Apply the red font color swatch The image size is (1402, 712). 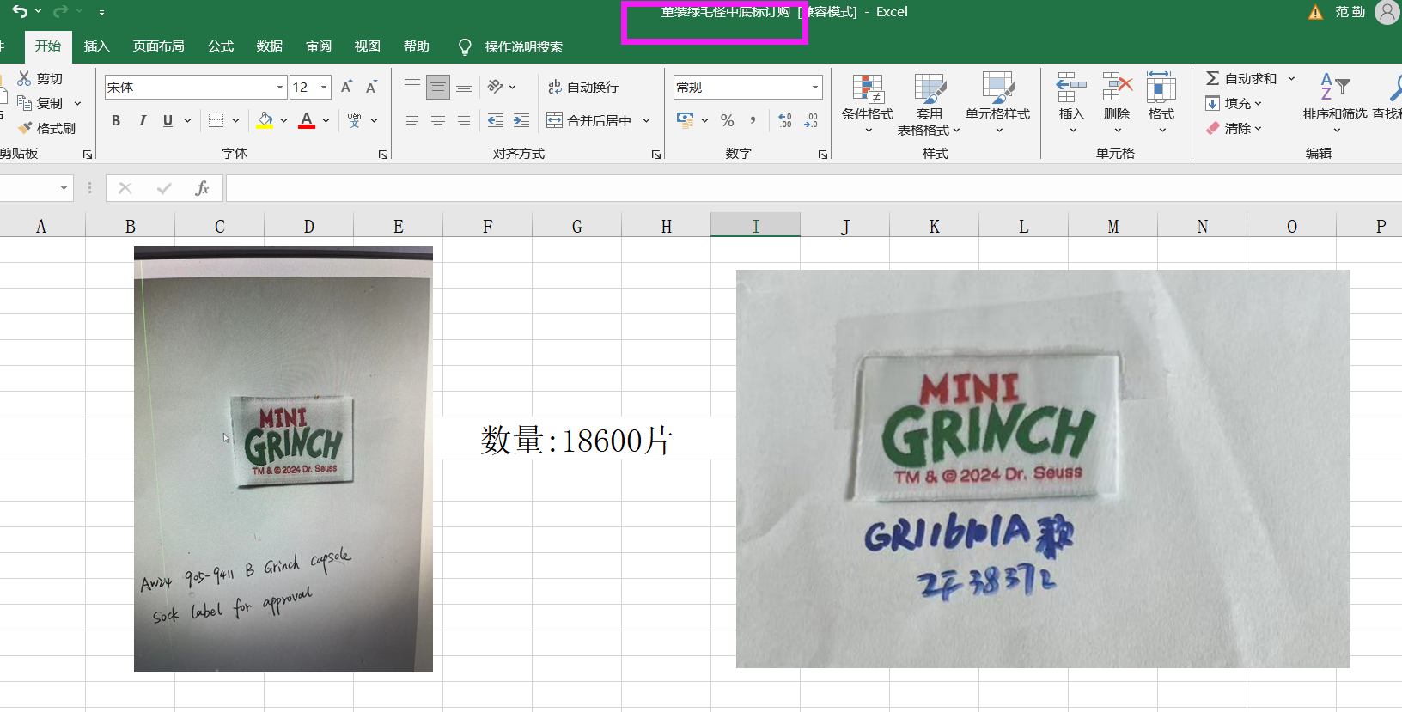pos(307,120)
